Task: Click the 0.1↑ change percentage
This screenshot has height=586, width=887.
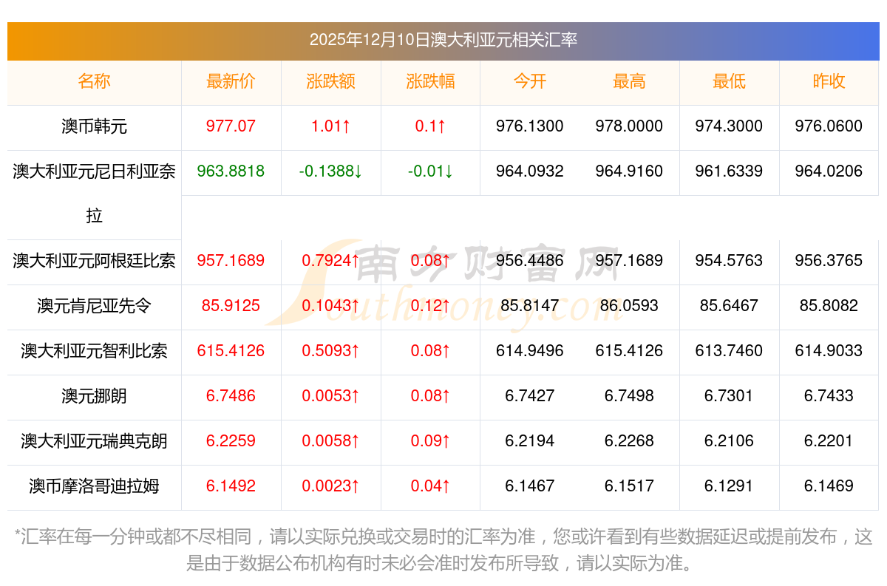Action: tap(430, 126)
